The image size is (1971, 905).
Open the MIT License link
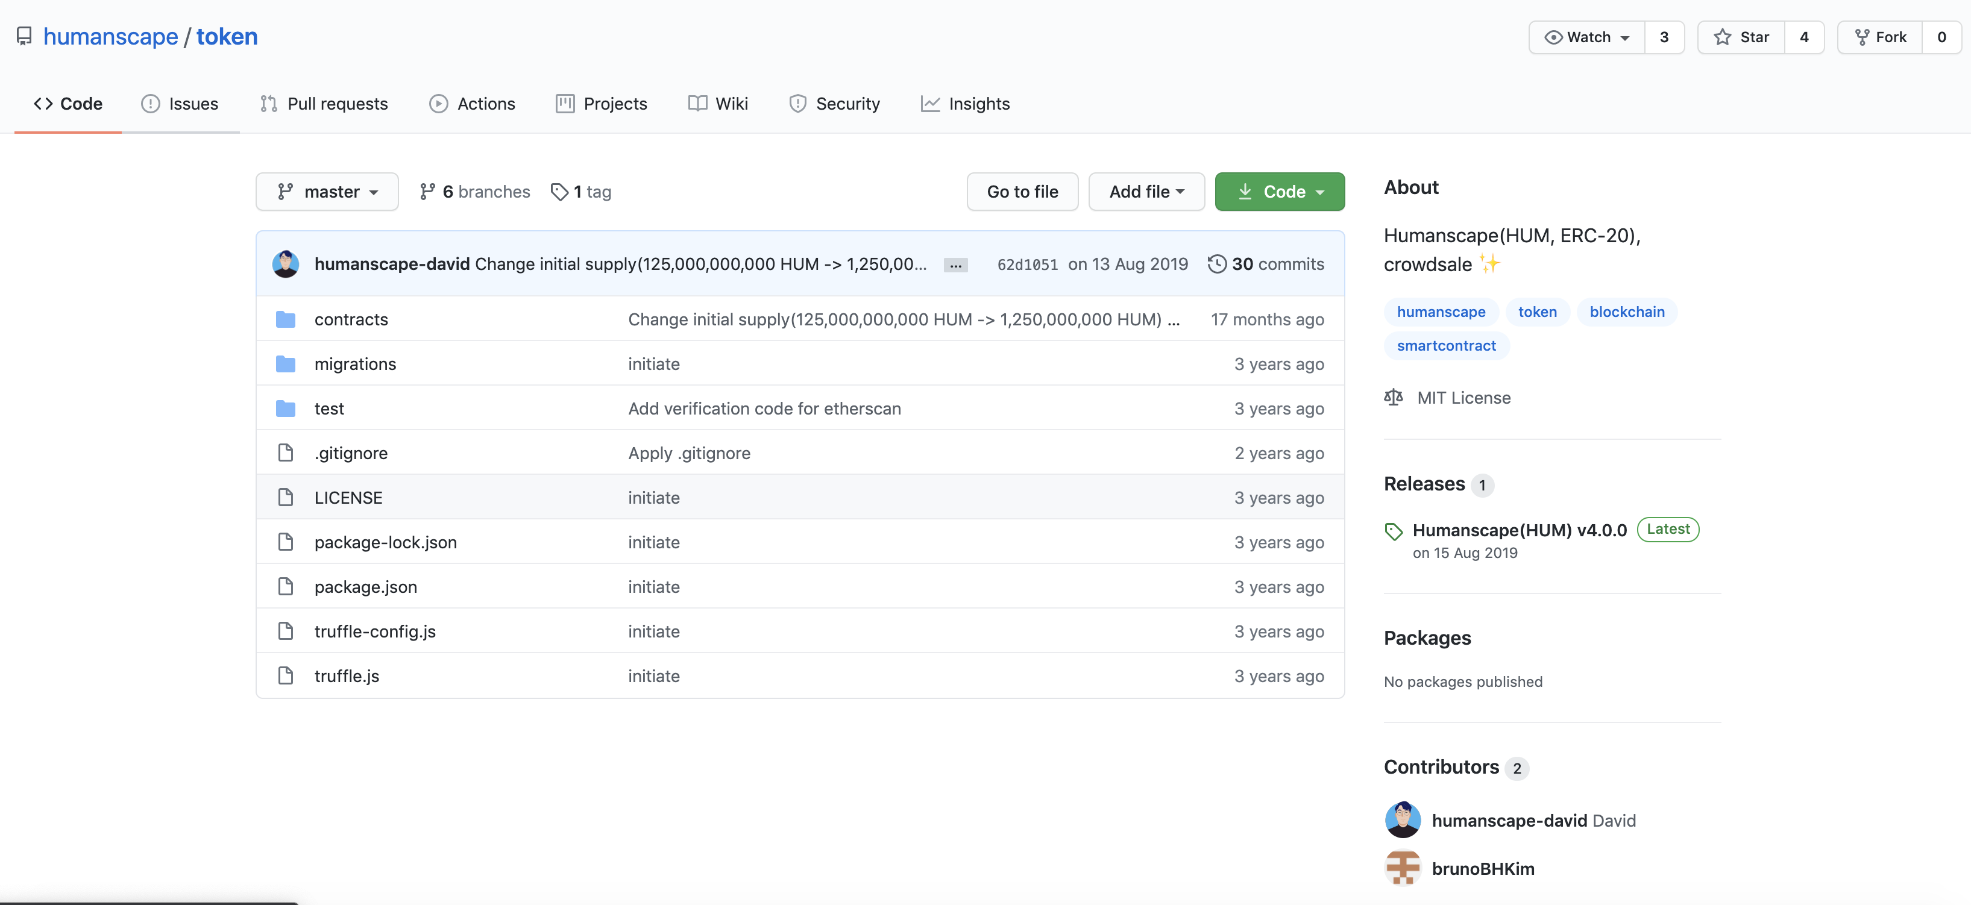[1463, 397]
